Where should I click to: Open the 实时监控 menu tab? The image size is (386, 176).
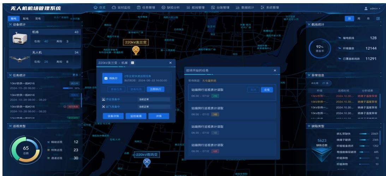[121, 8]
